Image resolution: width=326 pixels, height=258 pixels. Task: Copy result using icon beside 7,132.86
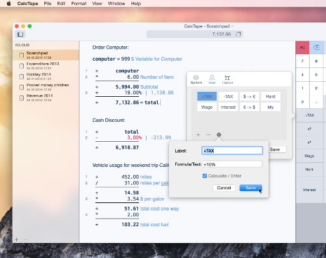[x=239, y=34]
